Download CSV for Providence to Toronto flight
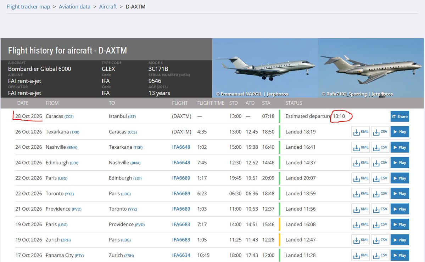Screen dimensions: 425x262 380,209
